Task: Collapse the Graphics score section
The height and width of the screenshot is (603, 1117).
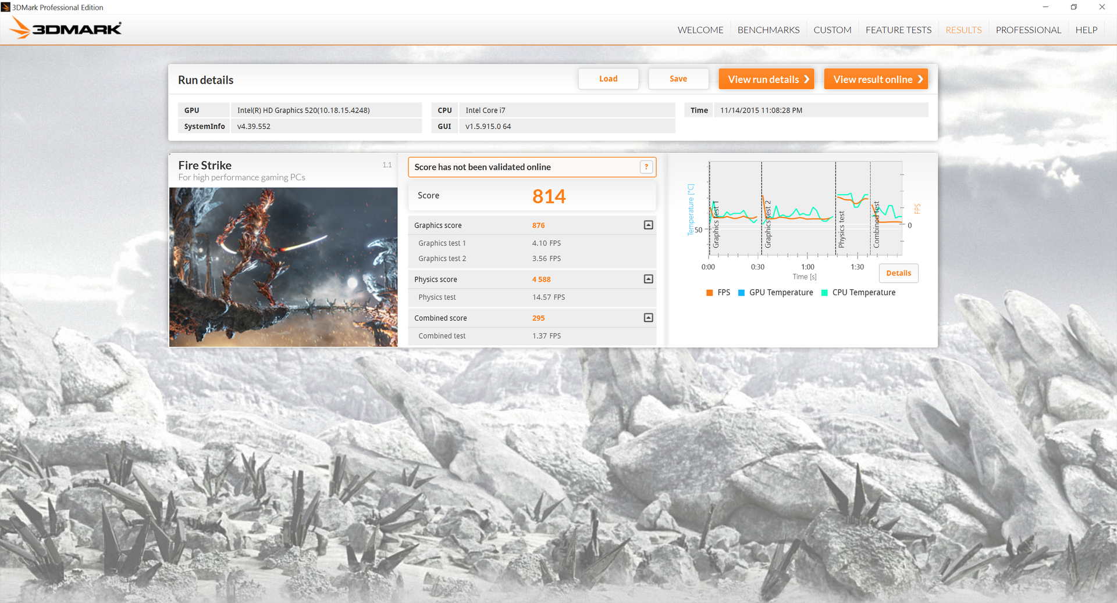Action: tap(649, 225)
